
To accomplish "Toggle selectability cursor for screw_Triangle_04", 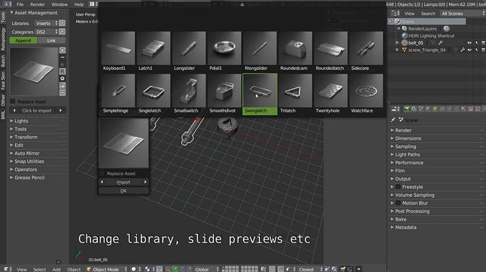I will (x=476, y=50).
